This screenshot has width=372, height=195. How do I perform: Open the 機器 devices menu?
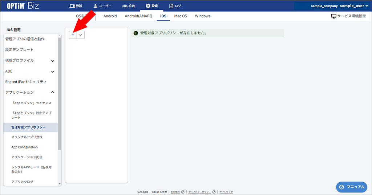(x=76, y=6)
